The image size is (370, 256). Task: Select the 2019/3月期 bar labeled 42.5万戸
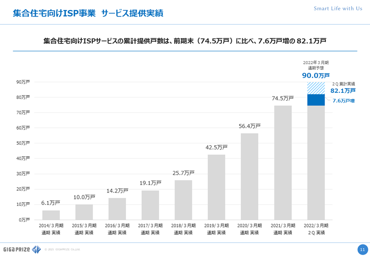[x=216, y=187]
